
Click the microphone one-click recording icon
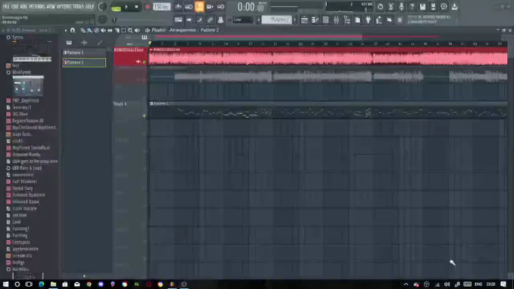pyautogui.click(x=401, y=6)
